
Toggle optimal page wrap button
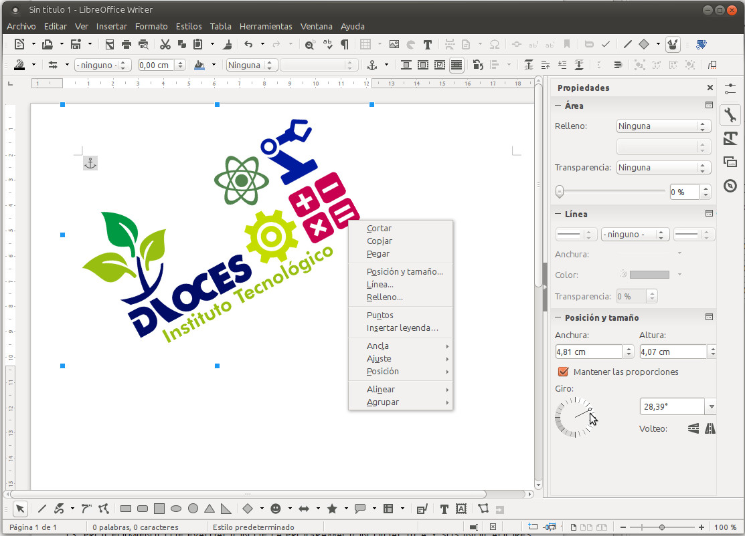point(440,65)
